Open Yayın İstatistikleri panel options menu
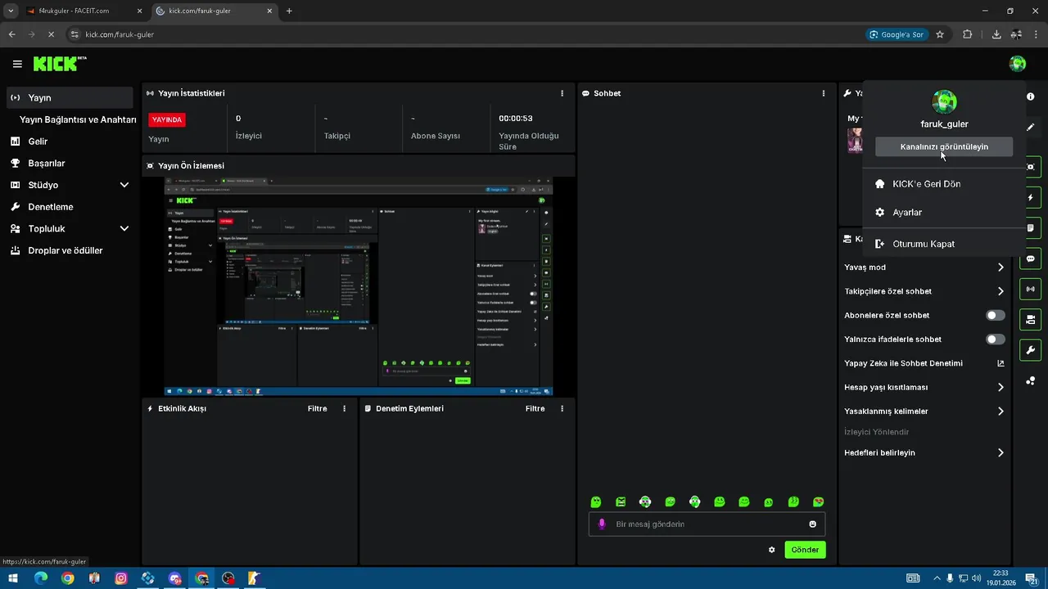 562,93
